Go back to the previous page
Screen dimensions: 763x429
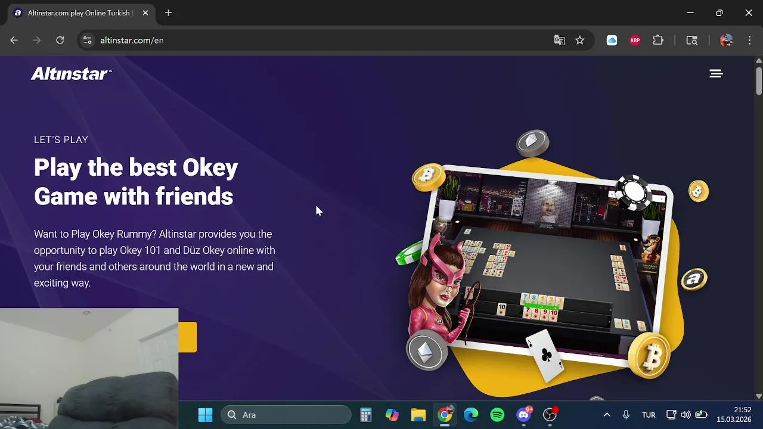14,40
